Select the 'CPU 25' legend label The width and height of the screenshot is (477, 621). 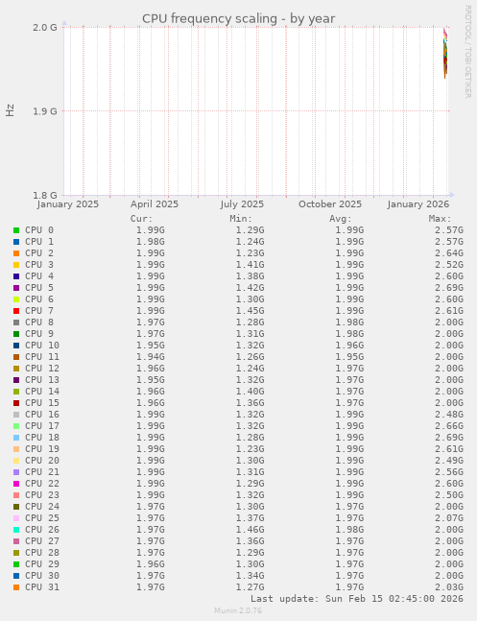pyautogui.click(x=42, y=518)
